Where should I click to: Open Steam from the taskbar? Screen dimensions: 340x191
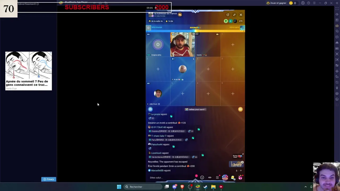[205, 187]
